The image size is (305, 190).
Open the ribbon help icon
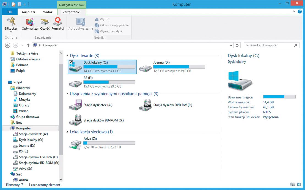[300, 12]
